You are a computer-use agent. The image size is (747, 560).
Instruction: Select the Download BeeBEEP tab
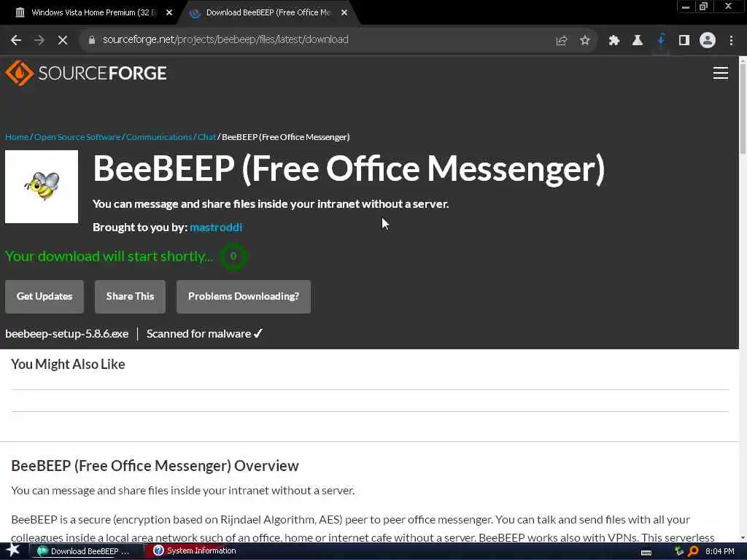click(x=268, y=12)
